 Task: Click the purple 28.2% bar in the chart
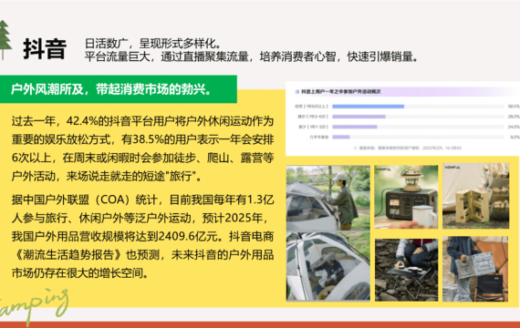pyautogui.click(x=359, y=117)
